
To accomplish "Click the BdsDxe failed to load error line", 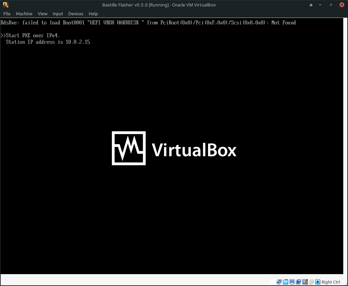I will (x=148, y=23).
